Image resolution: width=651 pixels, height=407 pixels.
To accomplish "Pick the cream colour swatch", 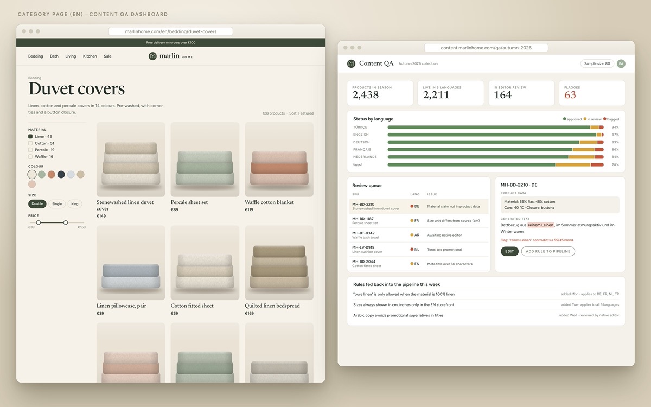I will point(33,174).
